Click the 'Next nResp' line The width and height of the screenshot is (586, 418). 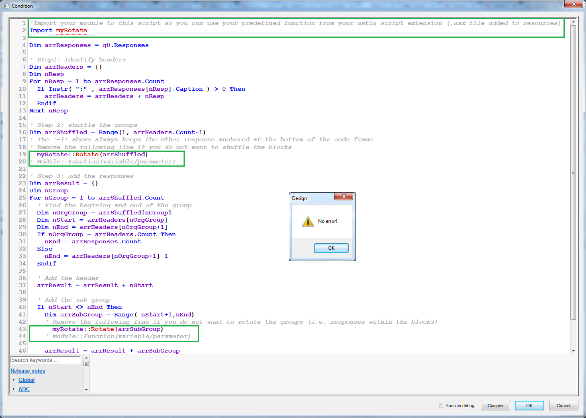(49, 111)
